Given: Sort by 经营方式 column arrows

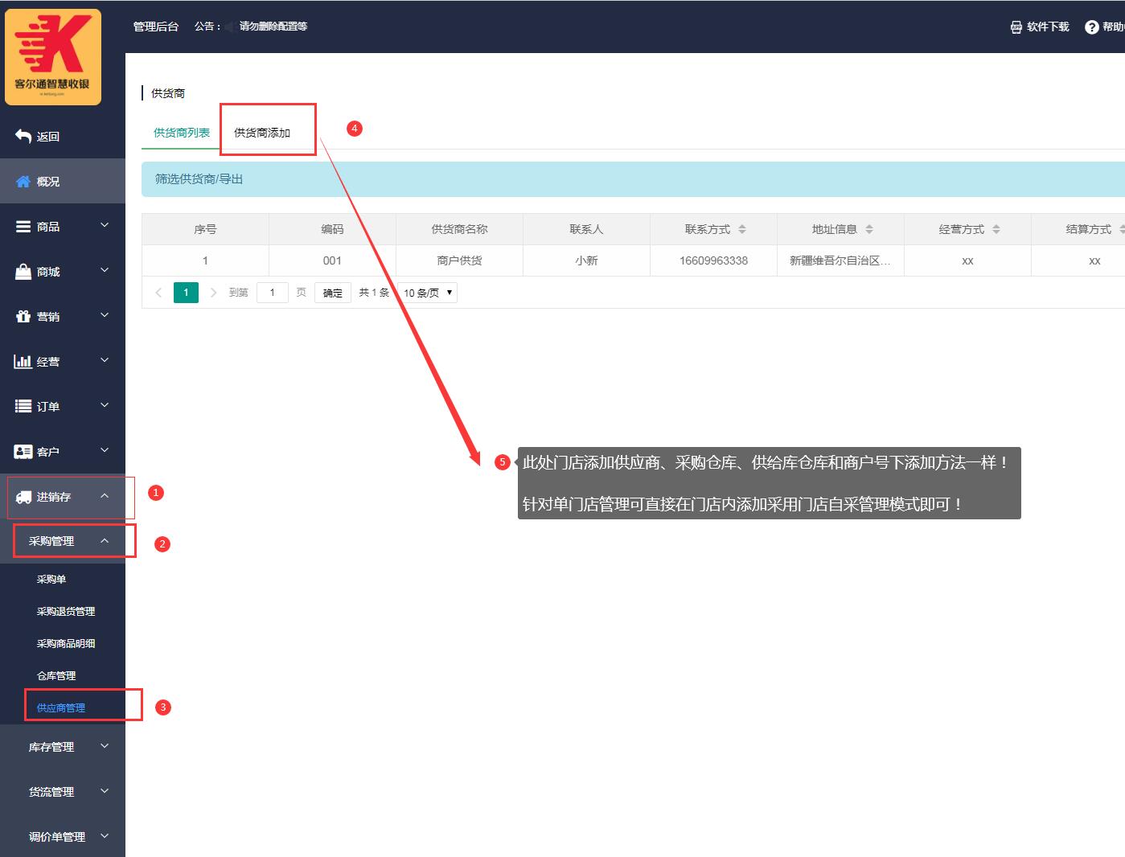Looking at the screenshot, I should coord(996,229).
